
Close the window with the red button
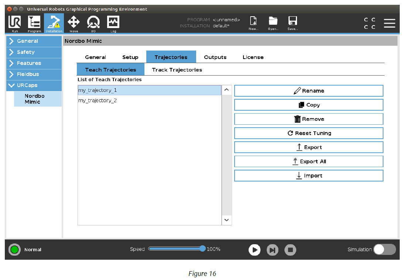pos(9,9)
